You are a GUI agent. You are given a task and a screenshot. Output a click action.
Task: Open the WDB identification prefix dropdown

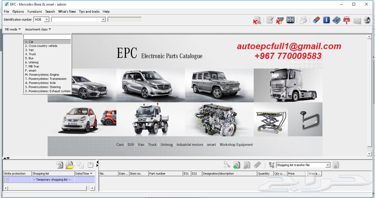(47, 20)
